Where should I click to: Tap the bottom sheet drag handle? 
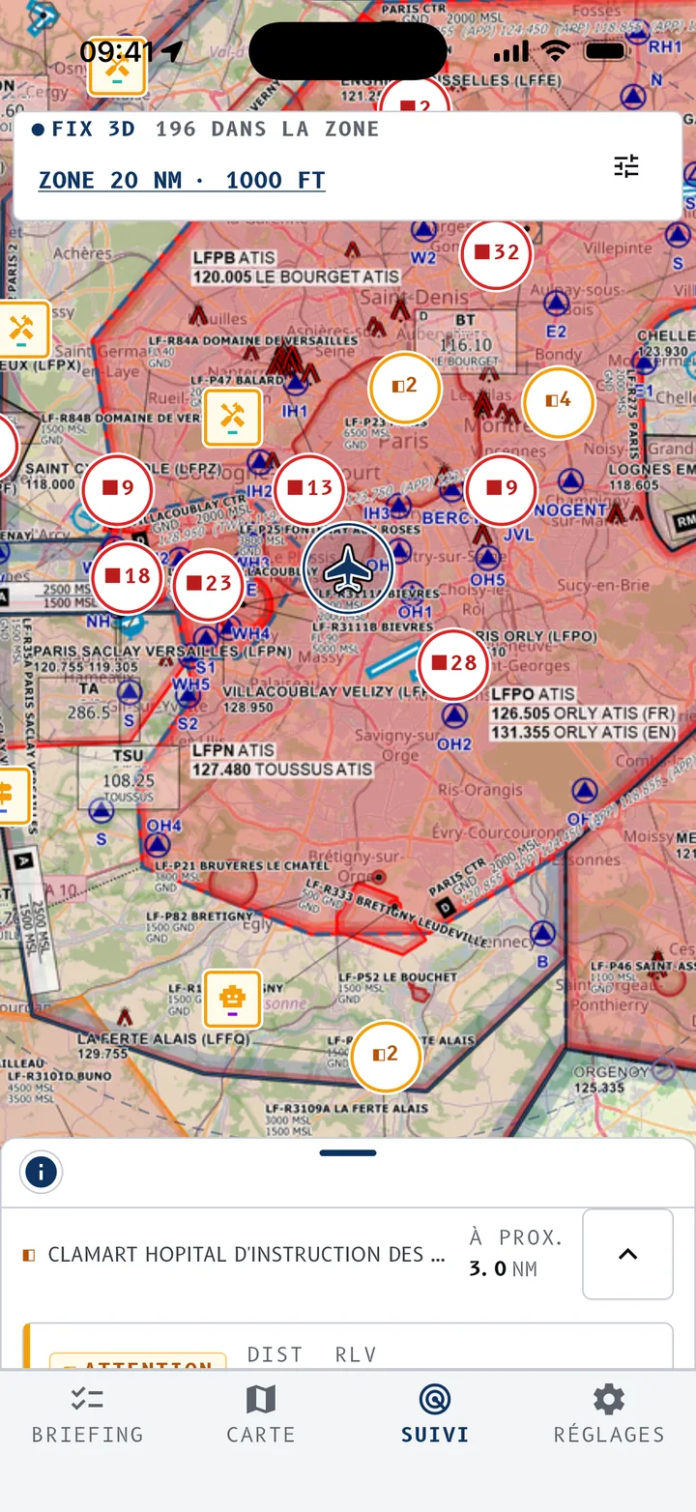click(348, 1152)
